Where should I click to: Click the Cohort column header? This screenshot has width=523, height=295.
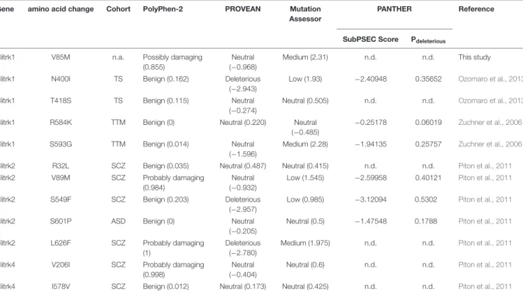coord(119,9)
